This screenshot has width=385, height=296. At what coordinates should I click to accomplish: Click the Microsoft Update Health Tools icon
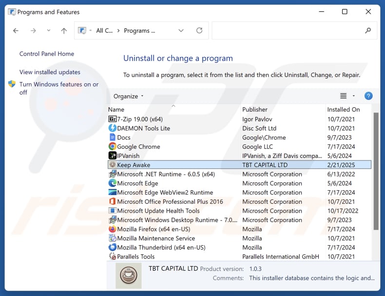point(112,211)
